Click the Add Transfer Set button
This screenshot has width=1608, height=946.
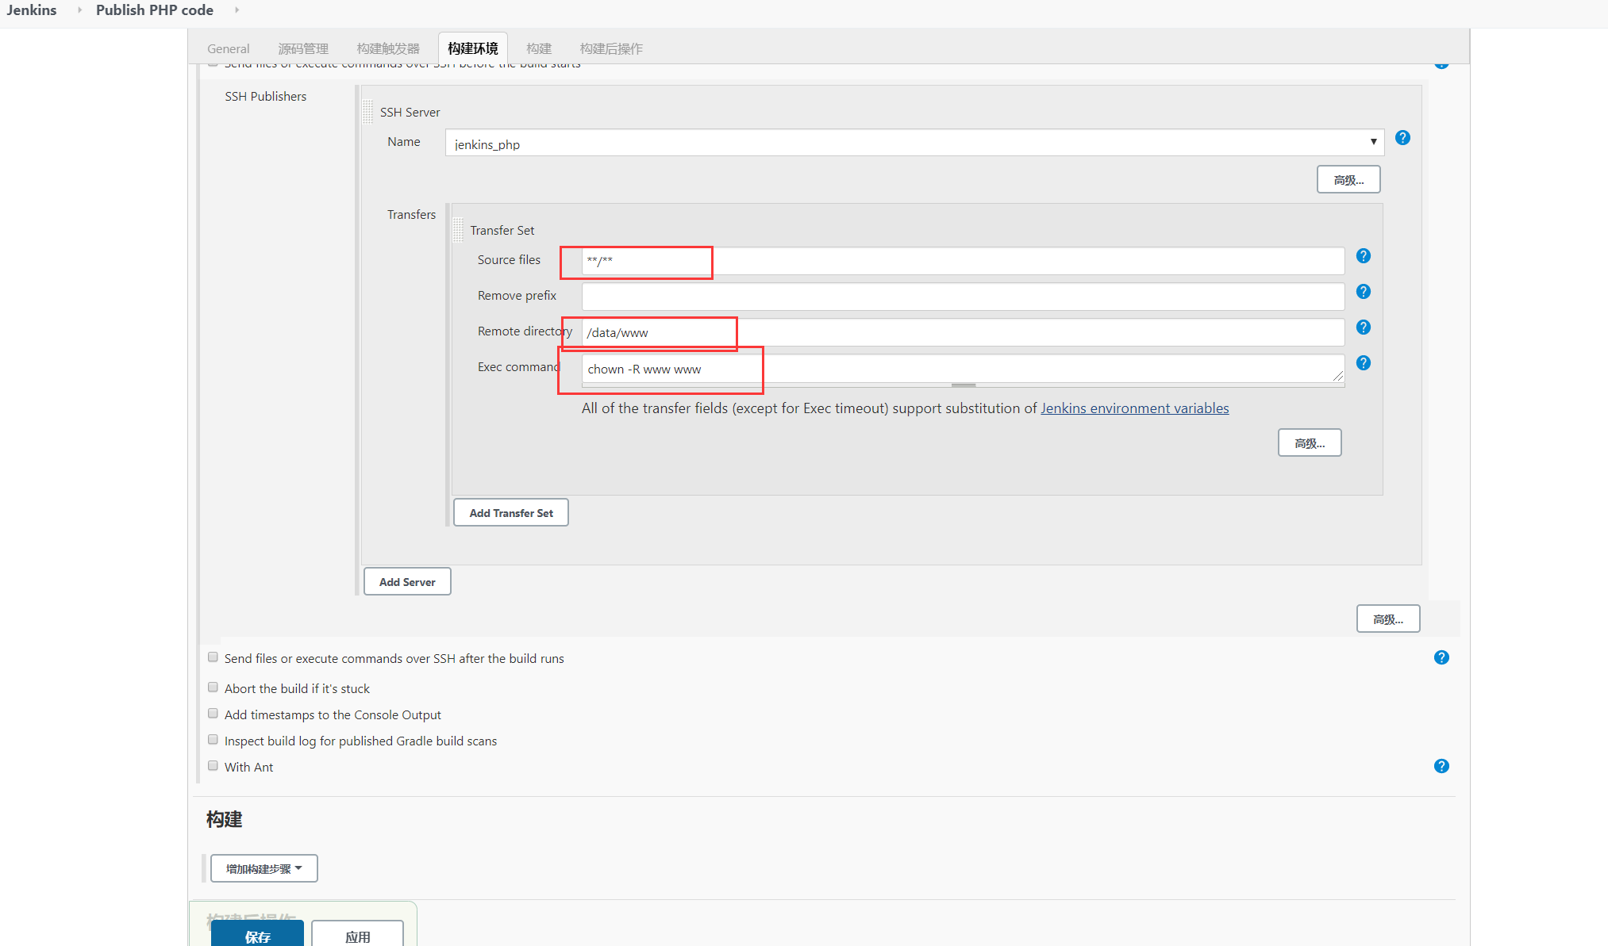(511, 512)
